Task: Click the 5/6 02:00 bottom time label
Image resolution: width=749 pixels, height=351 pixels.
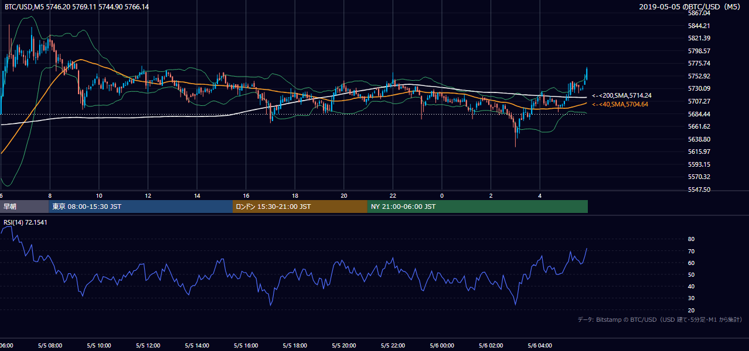Action: [x=491, y=346]
